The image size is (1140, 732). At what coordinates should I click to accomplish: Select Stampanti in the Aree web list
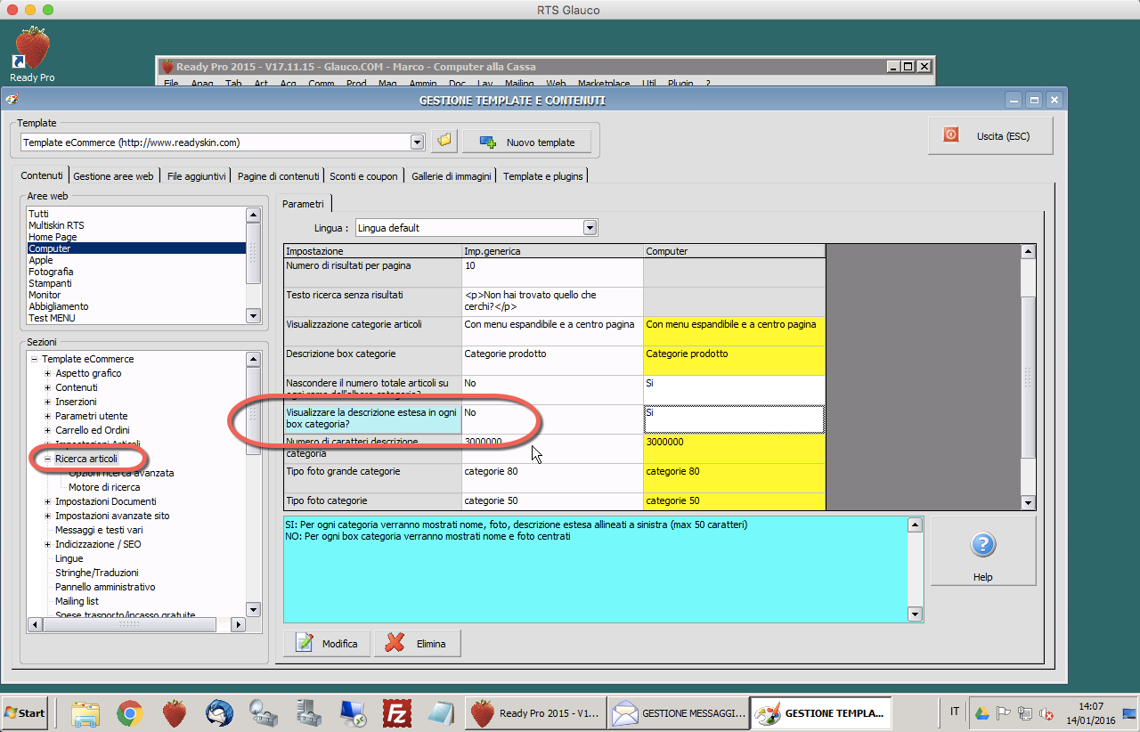pyautogui.click(x=136, y=283)
